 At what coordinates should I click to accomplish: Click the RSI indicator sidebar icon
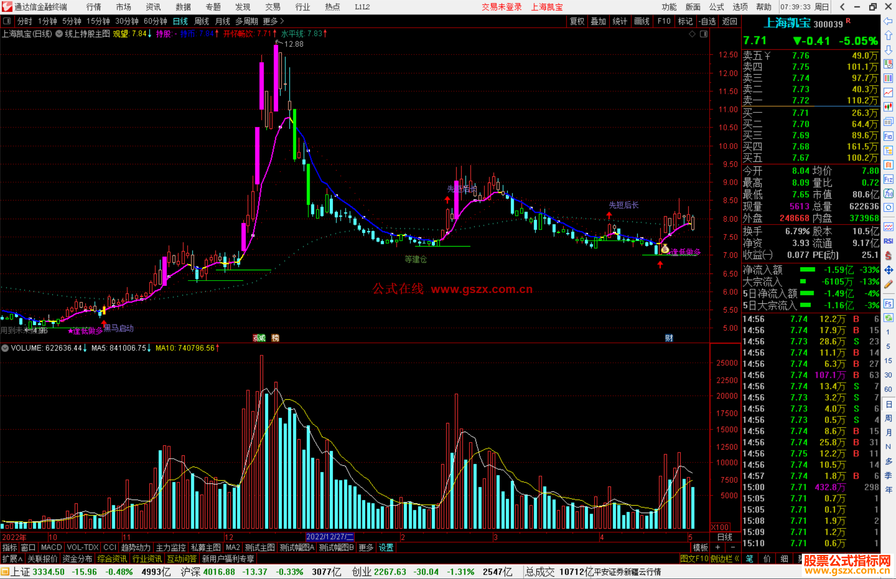click(x=888, y=241)
